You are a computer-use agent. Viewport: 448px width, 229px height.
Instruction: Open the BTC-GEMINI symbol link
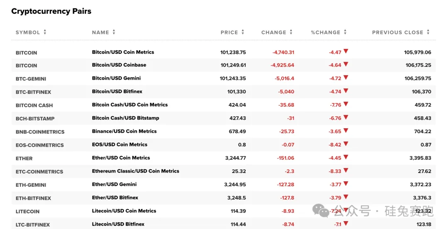(x=31, y=79)
